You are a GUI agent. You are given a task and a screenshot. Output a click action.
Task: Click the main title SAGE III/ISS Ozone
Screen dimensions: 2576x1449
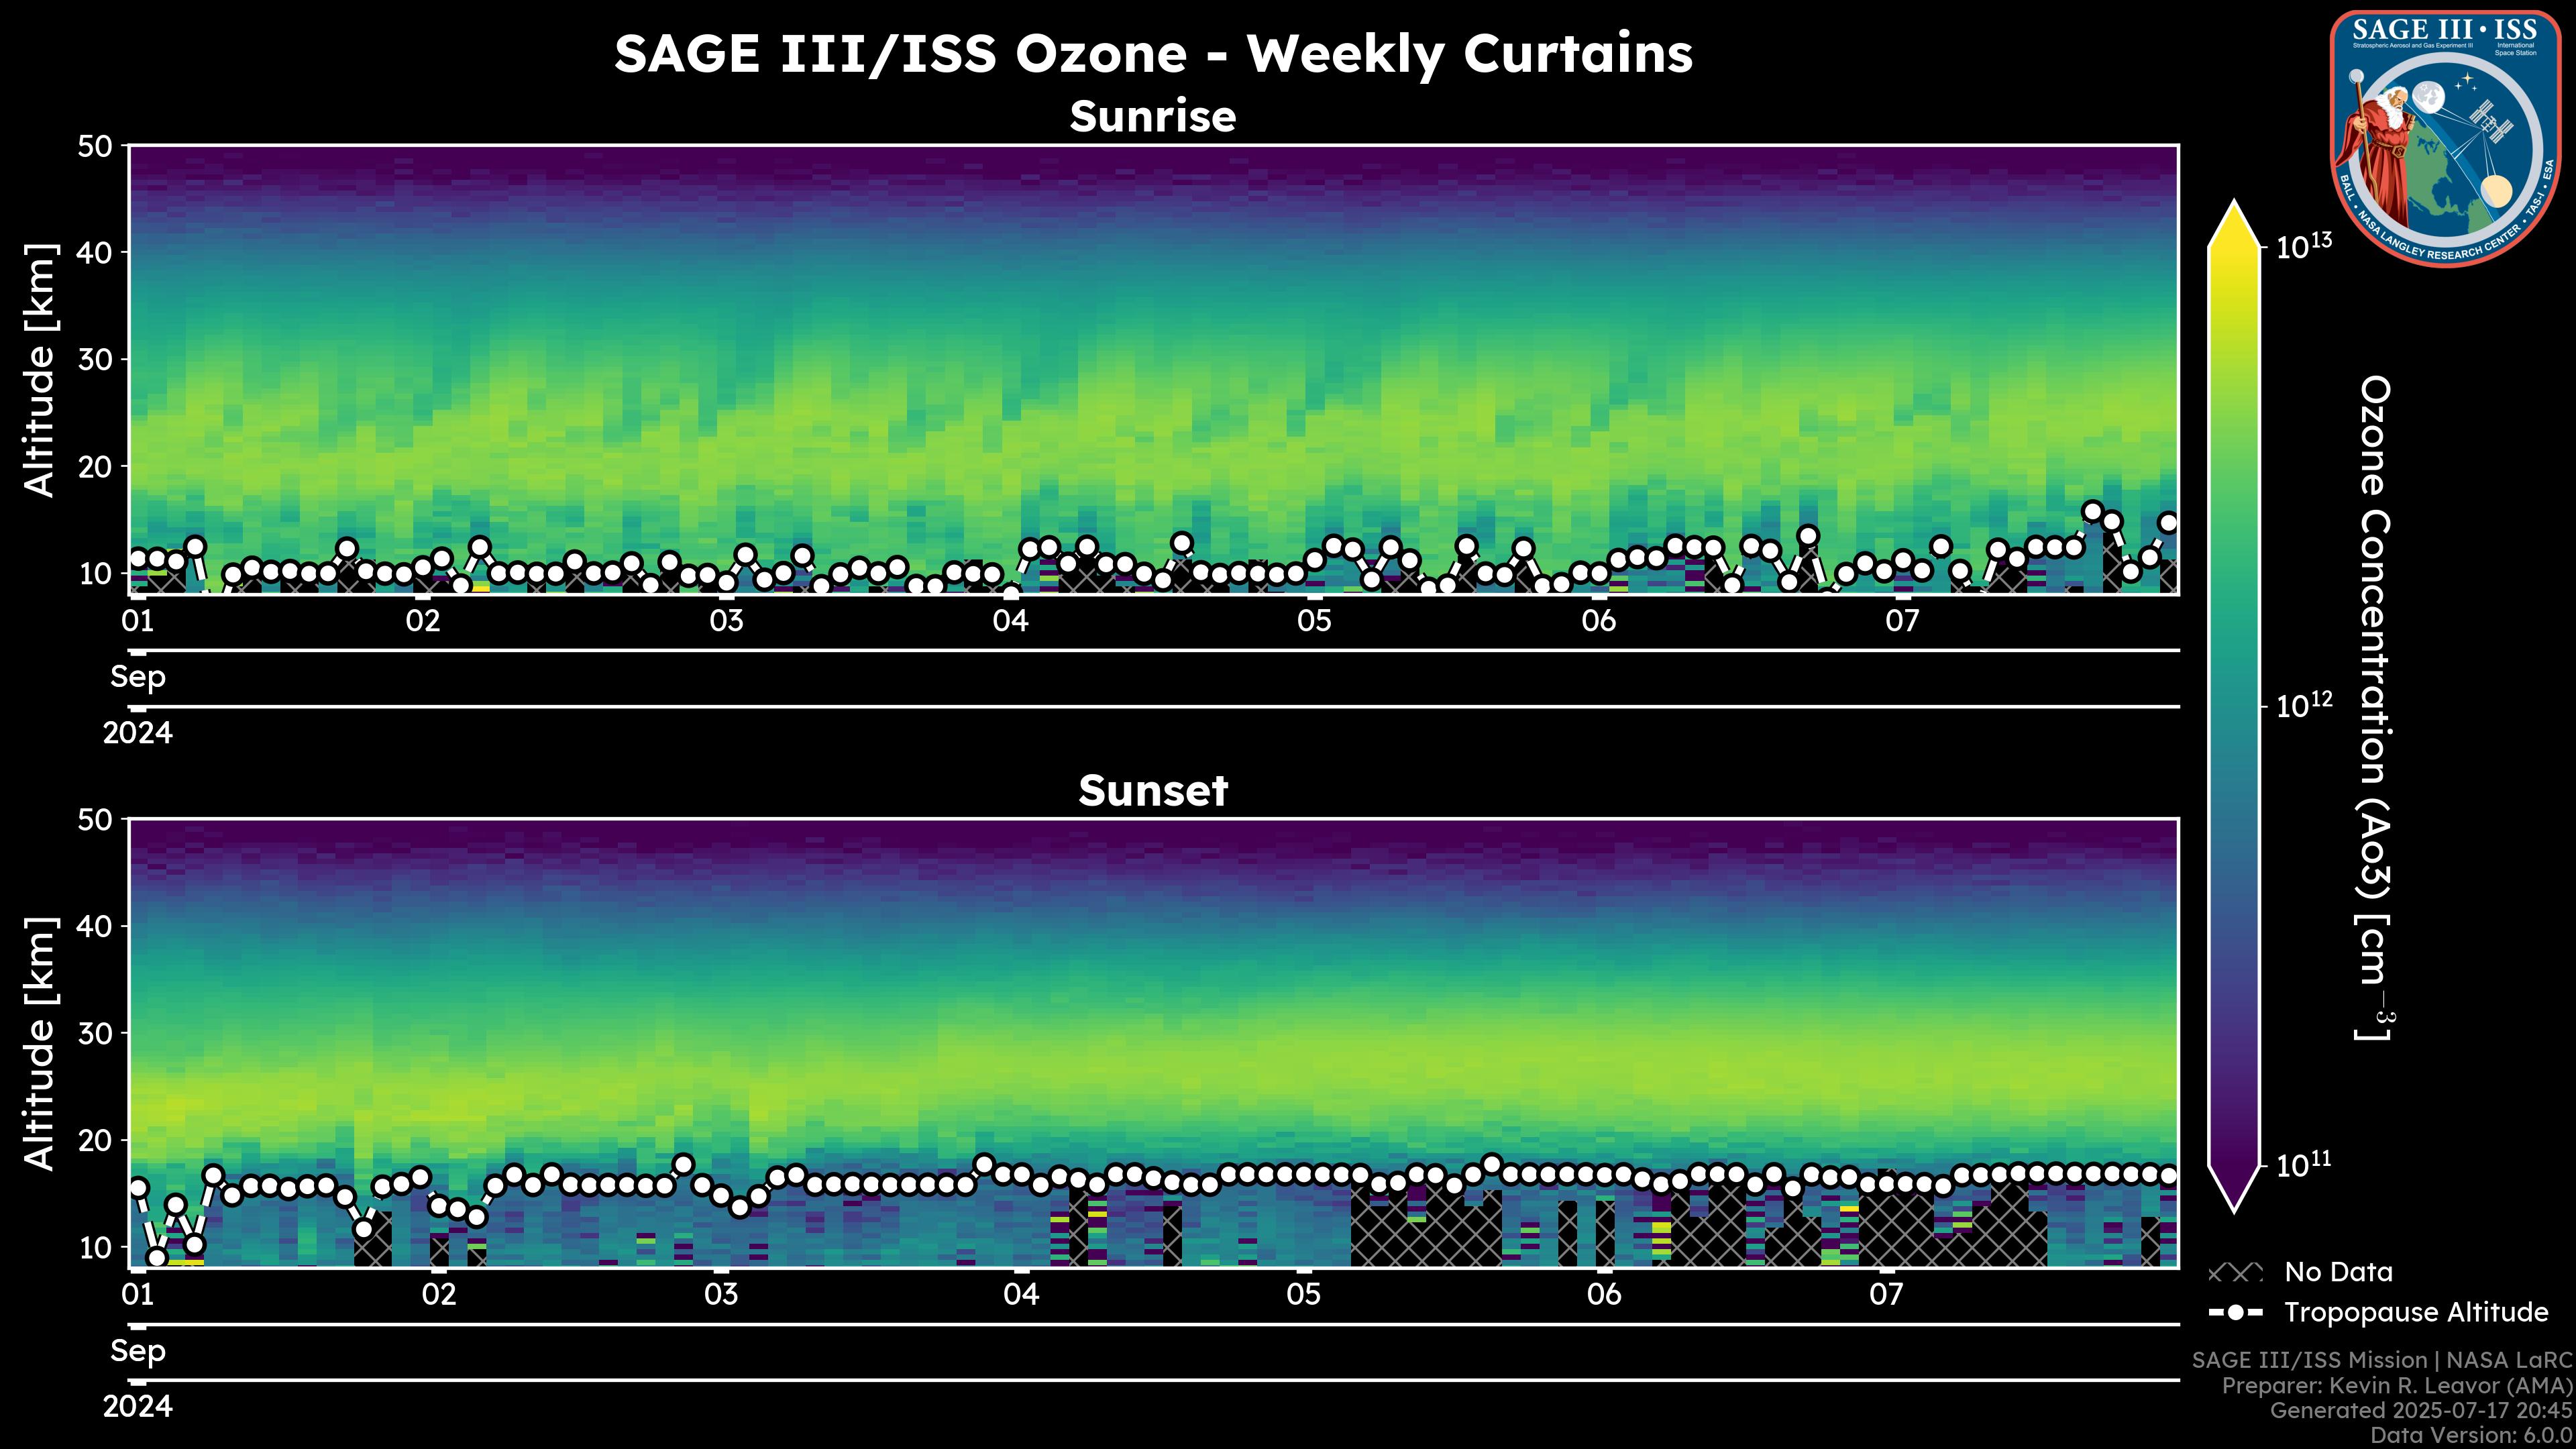(1152, 53)
